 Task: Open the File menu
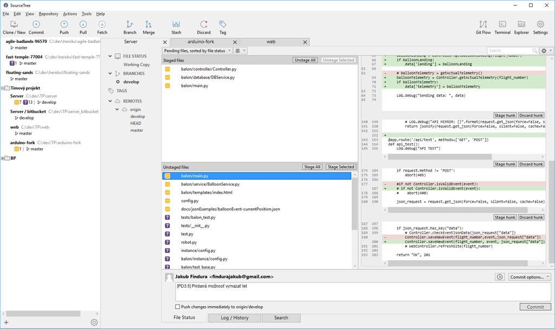6,14
